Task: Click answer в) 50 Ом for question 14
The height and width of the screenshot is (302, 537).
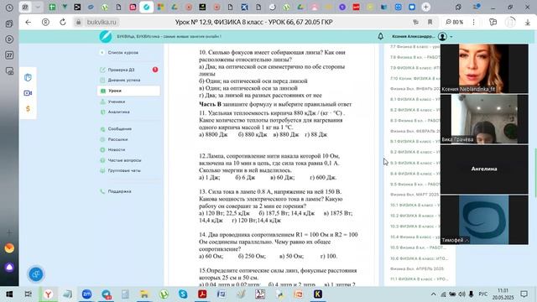Action: (291, 256)
